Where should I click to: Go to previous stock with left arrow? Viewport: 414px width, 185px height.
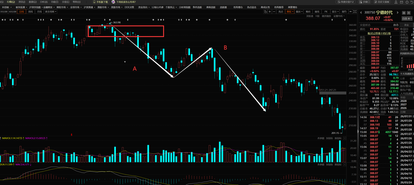click(361, 13)
